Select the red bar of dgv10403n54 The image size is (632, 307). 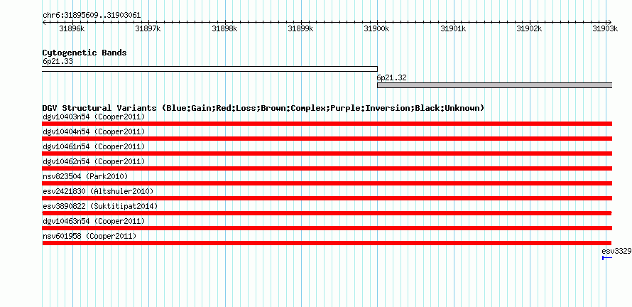[327, 124]
